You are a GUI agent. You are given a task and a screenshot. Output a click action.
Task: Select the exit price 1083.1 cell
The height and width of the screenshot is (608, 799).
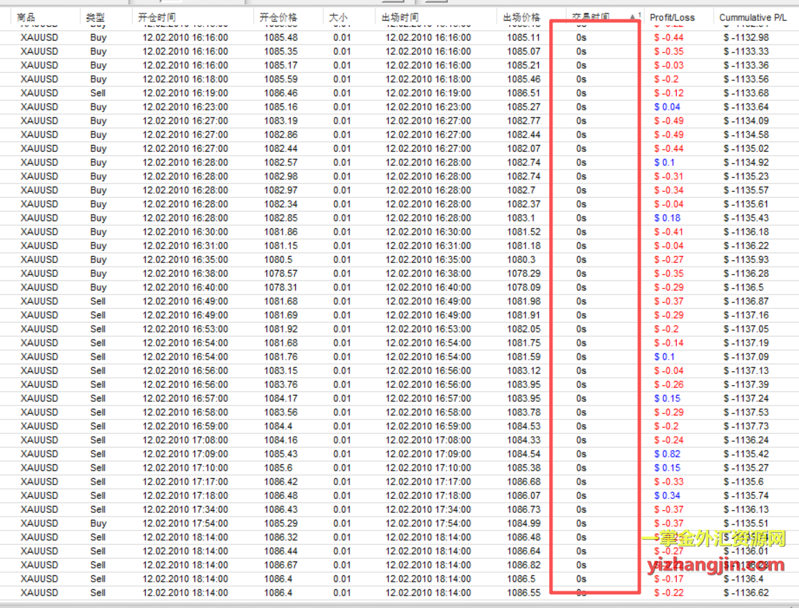pyautogui.click(x=521, y=218)
